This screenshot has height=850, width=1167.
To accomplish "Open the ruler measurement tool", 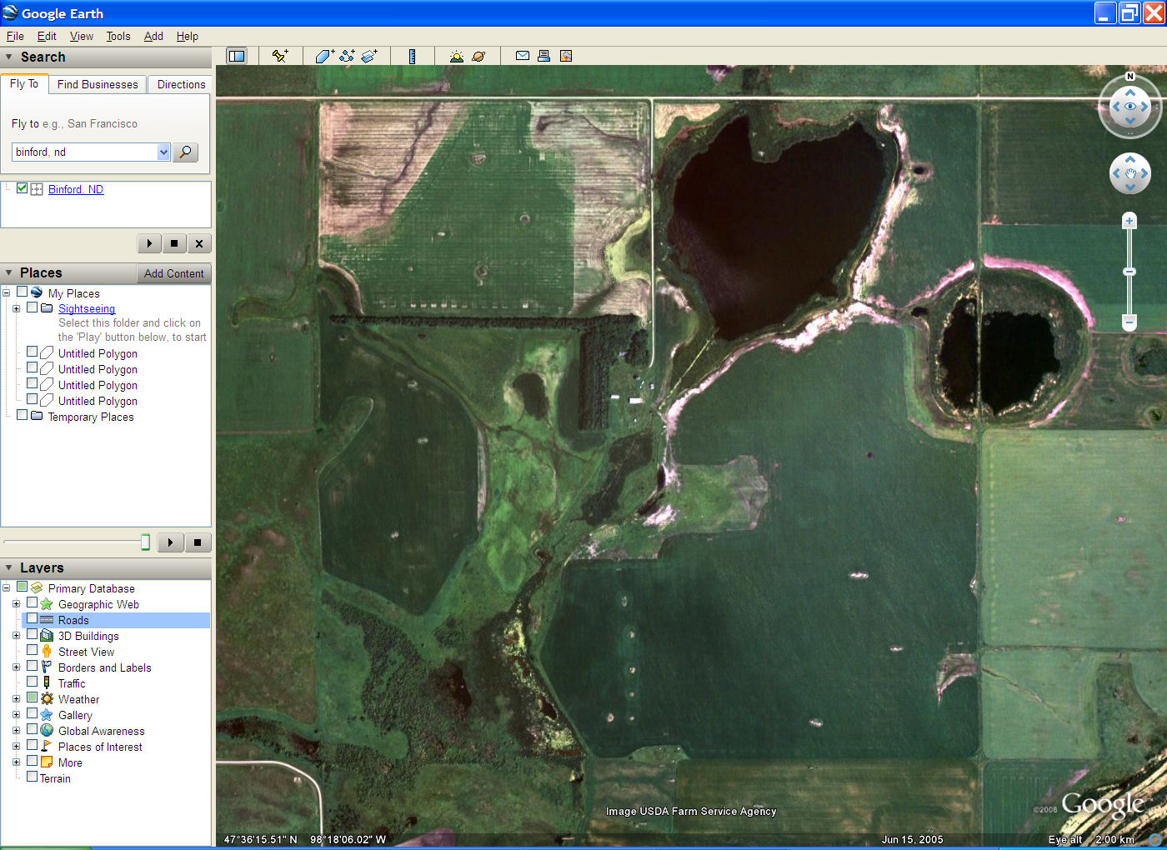I will [x=412, y=56].
